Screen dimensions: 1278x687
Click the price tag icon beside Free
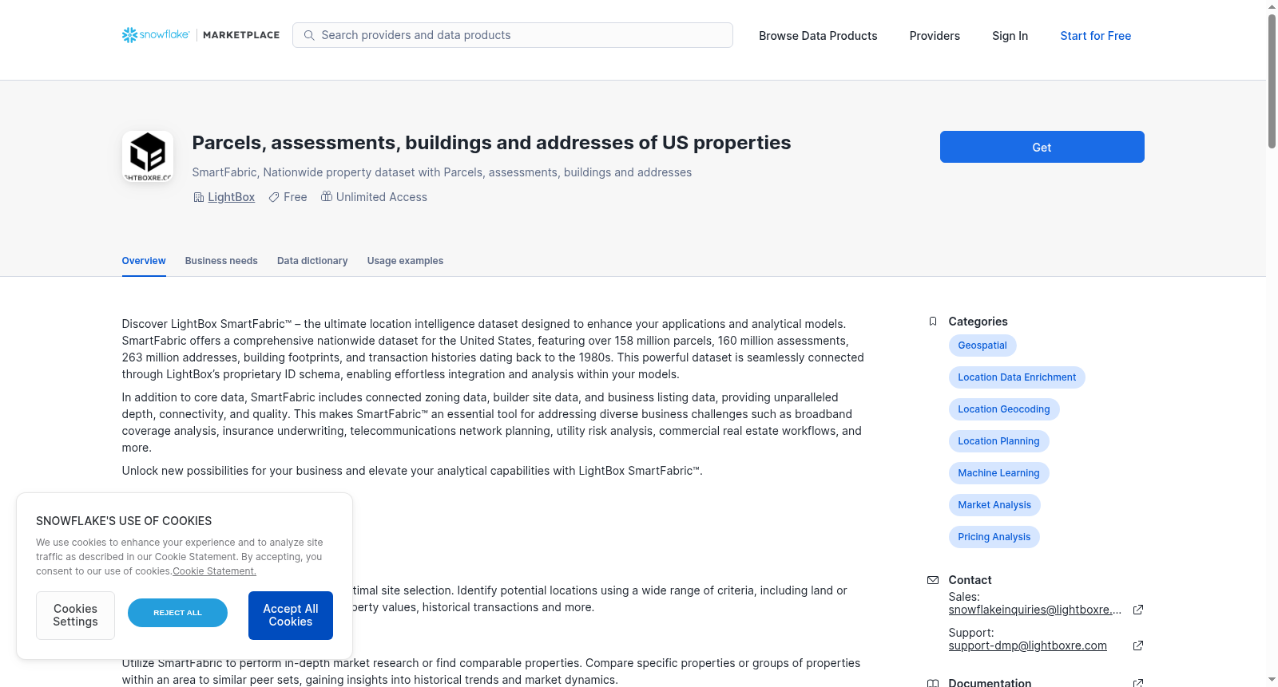click(274, 197)
